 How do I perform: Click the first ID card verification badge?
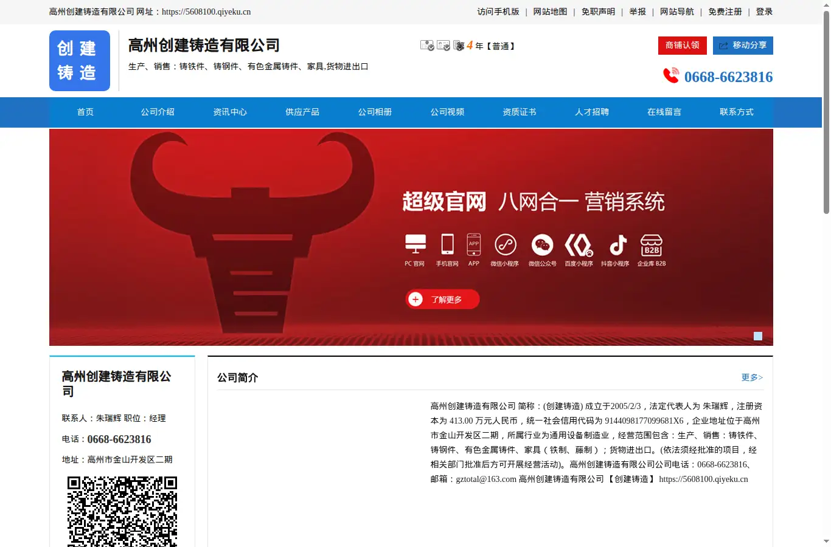click(427, 46)
